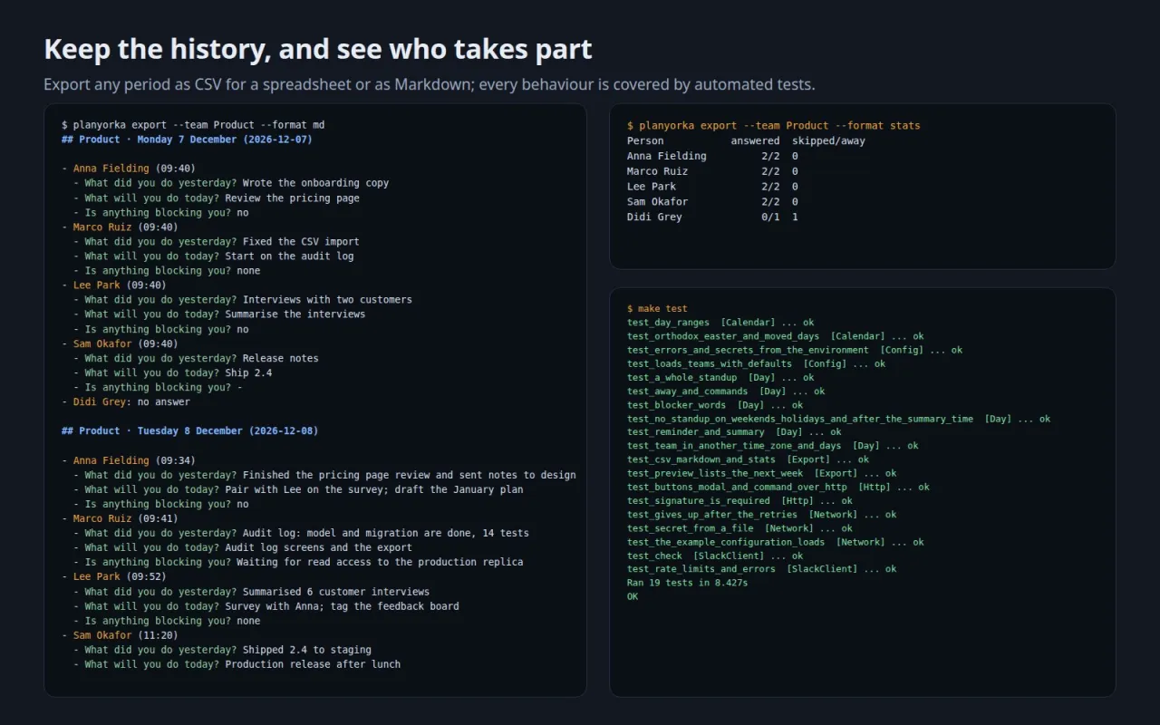The width and height of the screenshot is (1160, 725).
Task: Click the line "Didi Grey: no answer"
Action: 126,402
